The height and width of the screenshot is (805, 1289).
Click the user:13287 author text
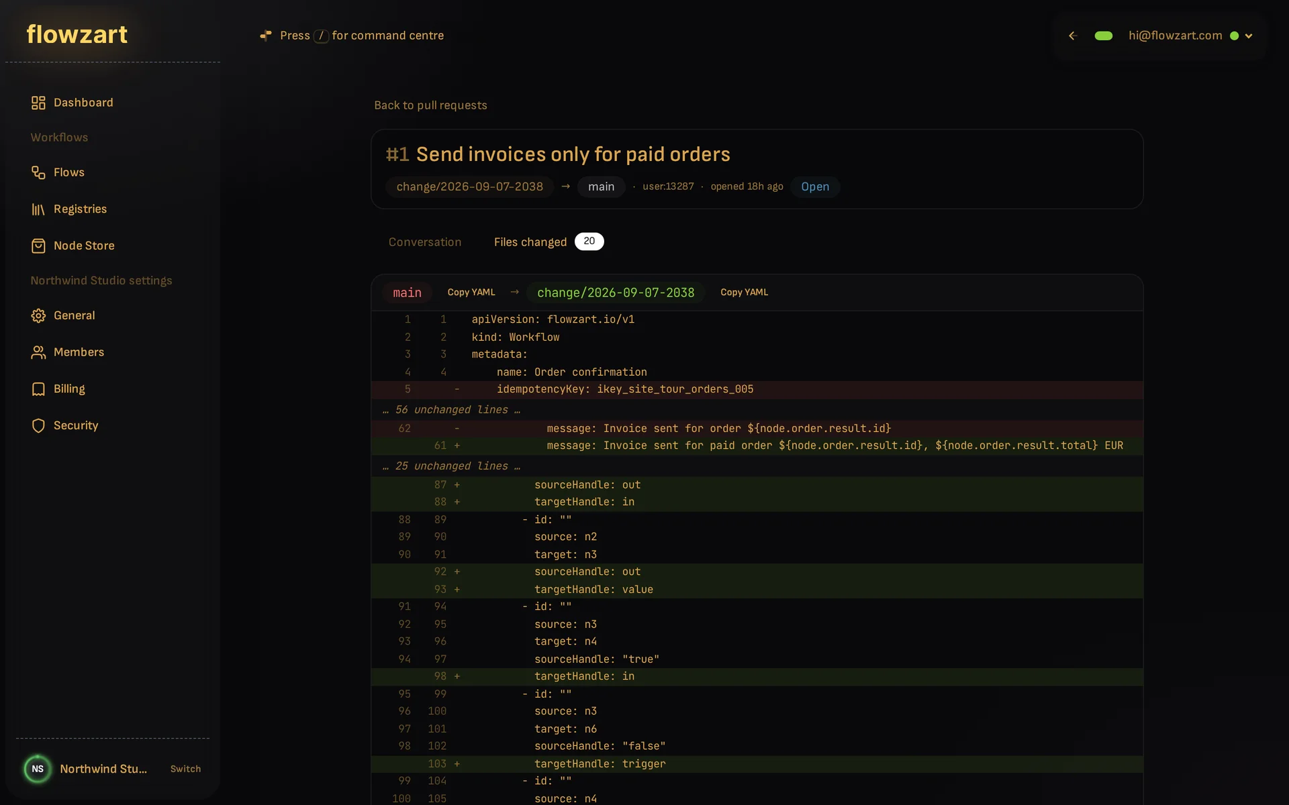coord(668,186)
